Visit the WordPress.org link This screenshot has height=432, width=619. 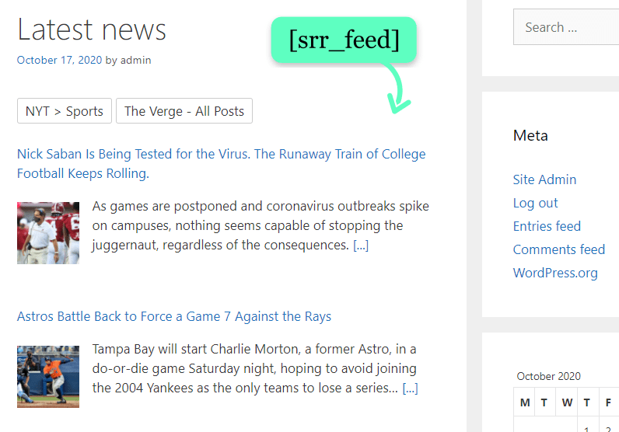click(x=555, y=273)
